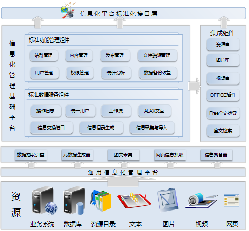Click the 信息目录生成 button
Viewport: 249px width, 231px height.
pyautogui.click(x=101, y=128)
